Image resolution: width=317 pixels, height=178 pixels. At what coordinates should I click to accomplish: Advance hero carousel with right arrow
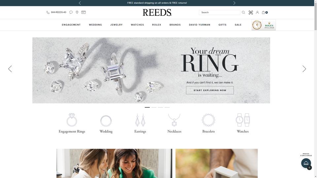click(x=304, y=69)
